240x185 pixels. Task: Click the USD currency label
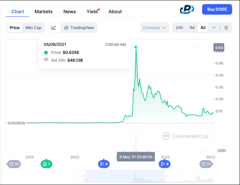(221, 151)
